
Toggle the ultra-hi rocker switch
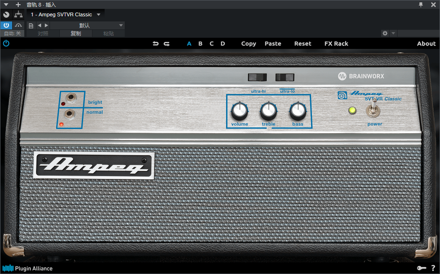pos(257,77)
